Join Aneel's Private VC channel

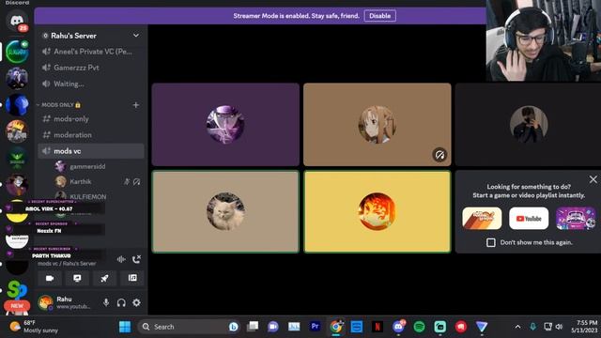click(x=91, y=52)
